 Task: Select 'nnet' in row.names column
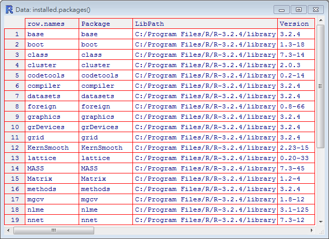pyautogui.click(x=52, y=220)
